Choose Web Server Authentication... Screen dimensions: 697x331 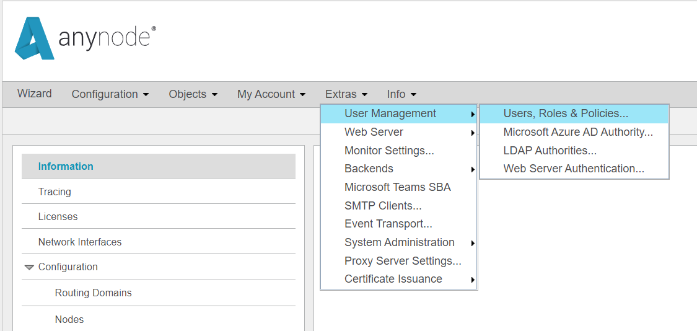[x=574, y=169]
